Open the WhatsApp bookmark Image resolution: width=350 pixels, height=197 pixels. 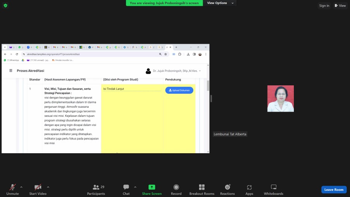(x=11, y=60)
